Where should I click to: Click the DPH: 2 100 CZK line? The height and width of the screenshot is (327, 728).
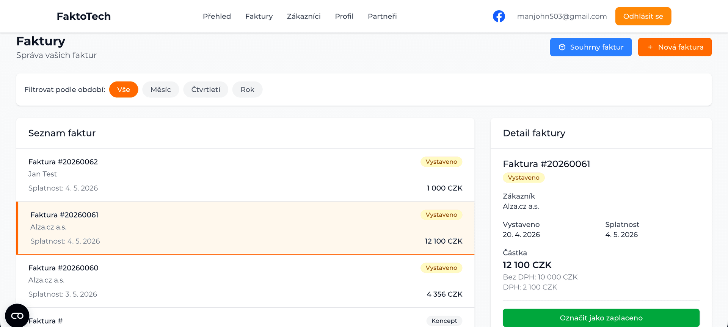point(530,287)
